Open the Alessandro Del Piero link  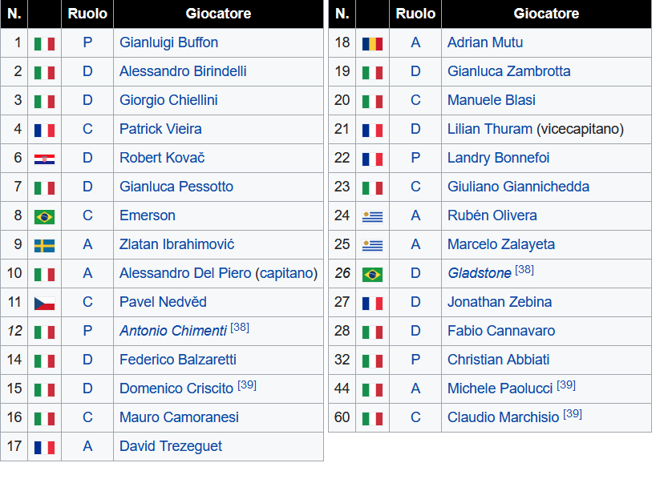[x=185, y=273]
